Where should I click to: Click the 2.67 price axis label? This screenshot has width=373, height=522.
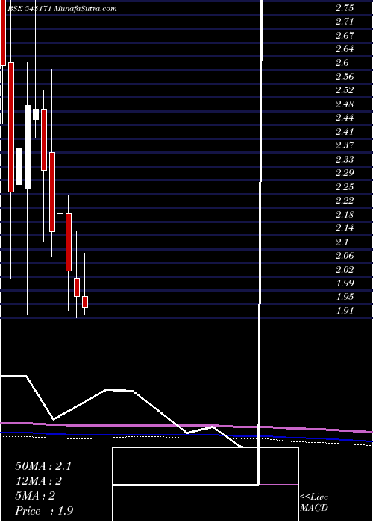point(345,36)
